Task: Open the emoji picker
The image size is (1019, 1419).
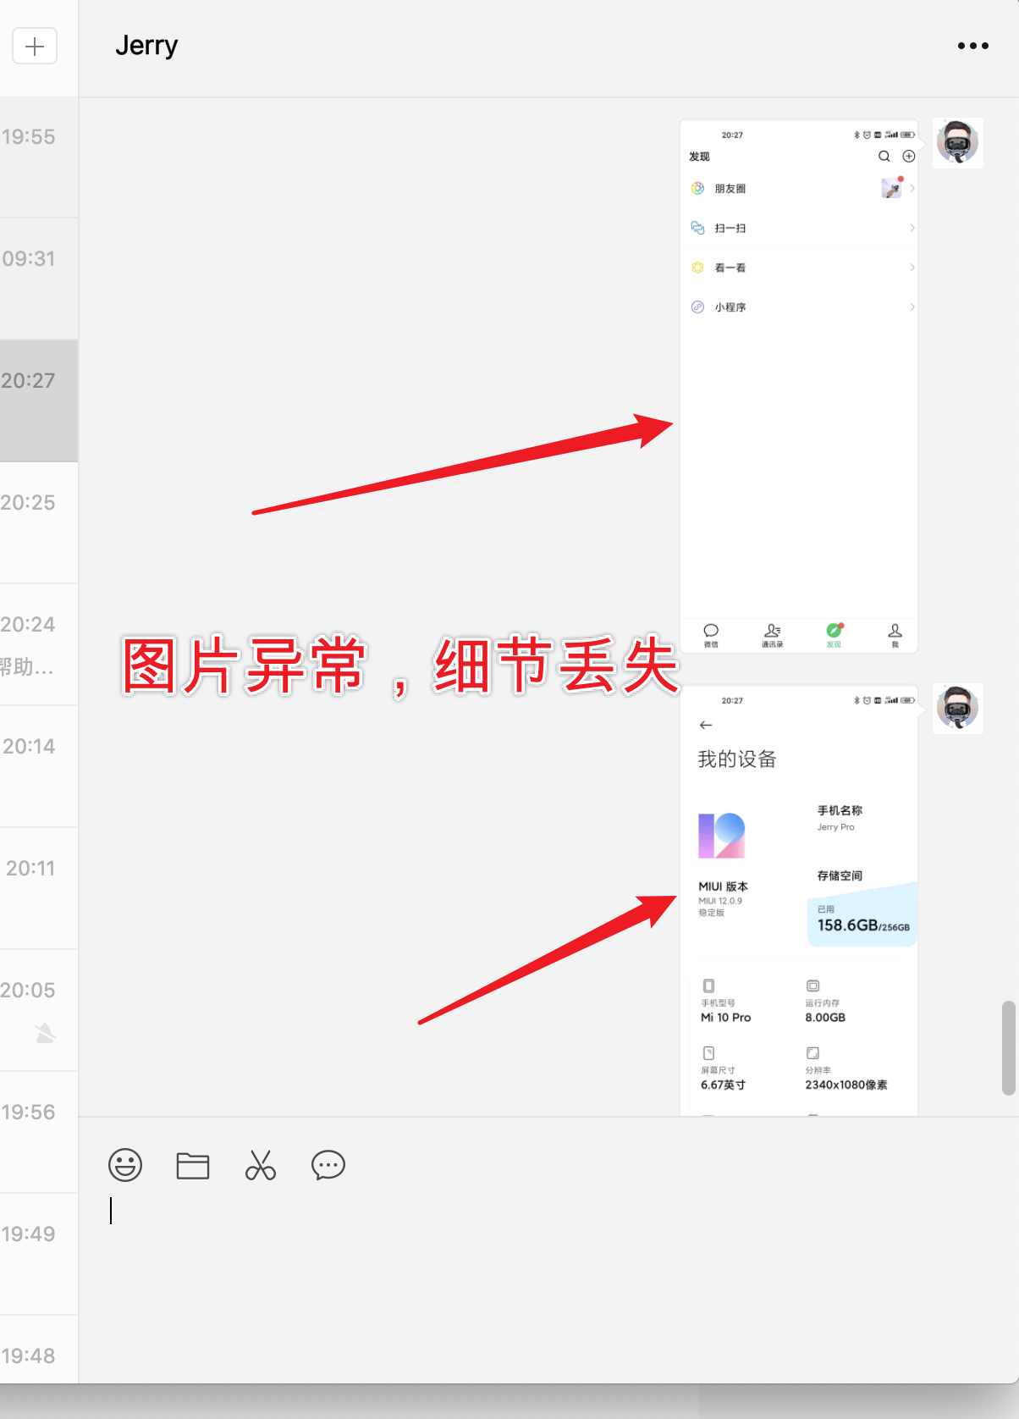Action: click(125, 1165)
